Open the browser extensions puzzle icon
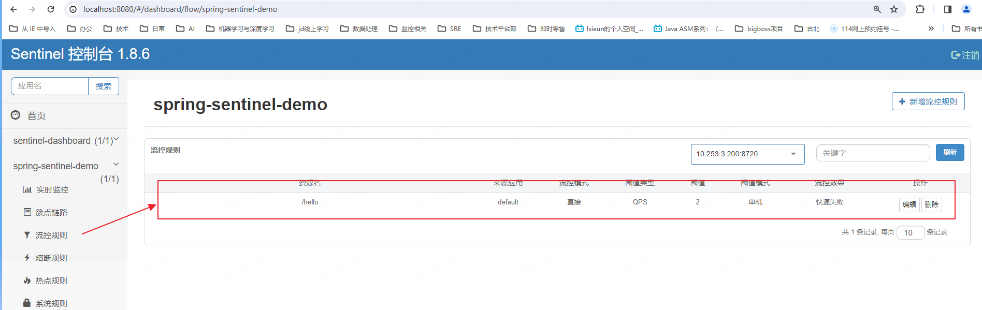Image resolution: width=982 pixels, height=310 pixels. click(920, 9)
